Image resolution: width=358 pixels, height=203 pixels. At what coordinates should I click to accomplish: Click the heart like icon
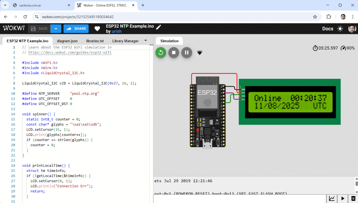(x=97, y=29)
